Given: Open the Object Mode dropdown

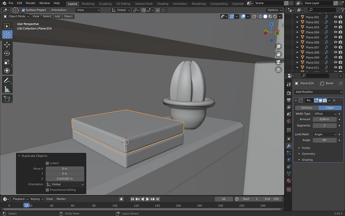Looking at the screenshot, I should tap(16, 16).
